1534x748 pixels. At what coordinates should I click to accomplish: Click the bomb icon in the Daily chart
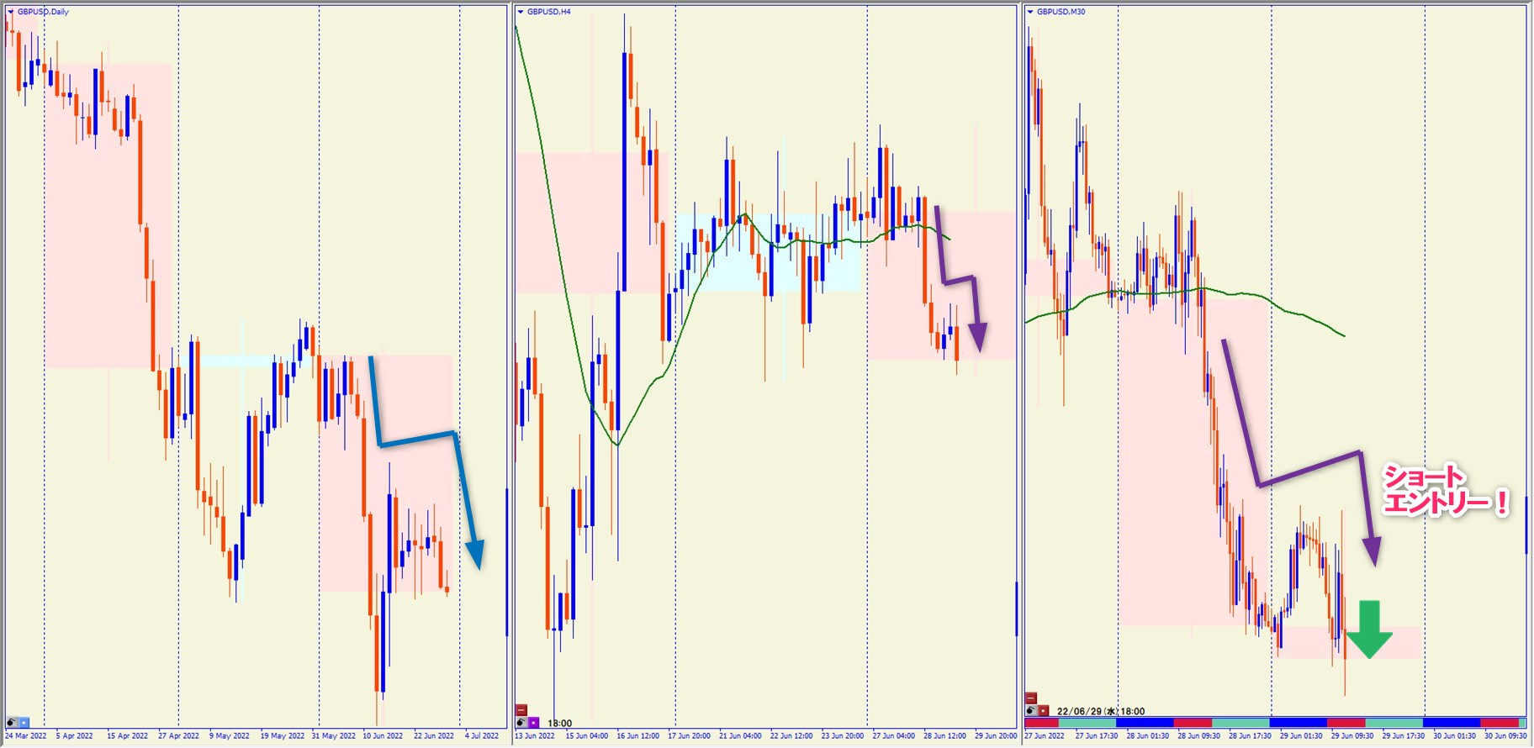pyautogui.click(x=12, y=722)
